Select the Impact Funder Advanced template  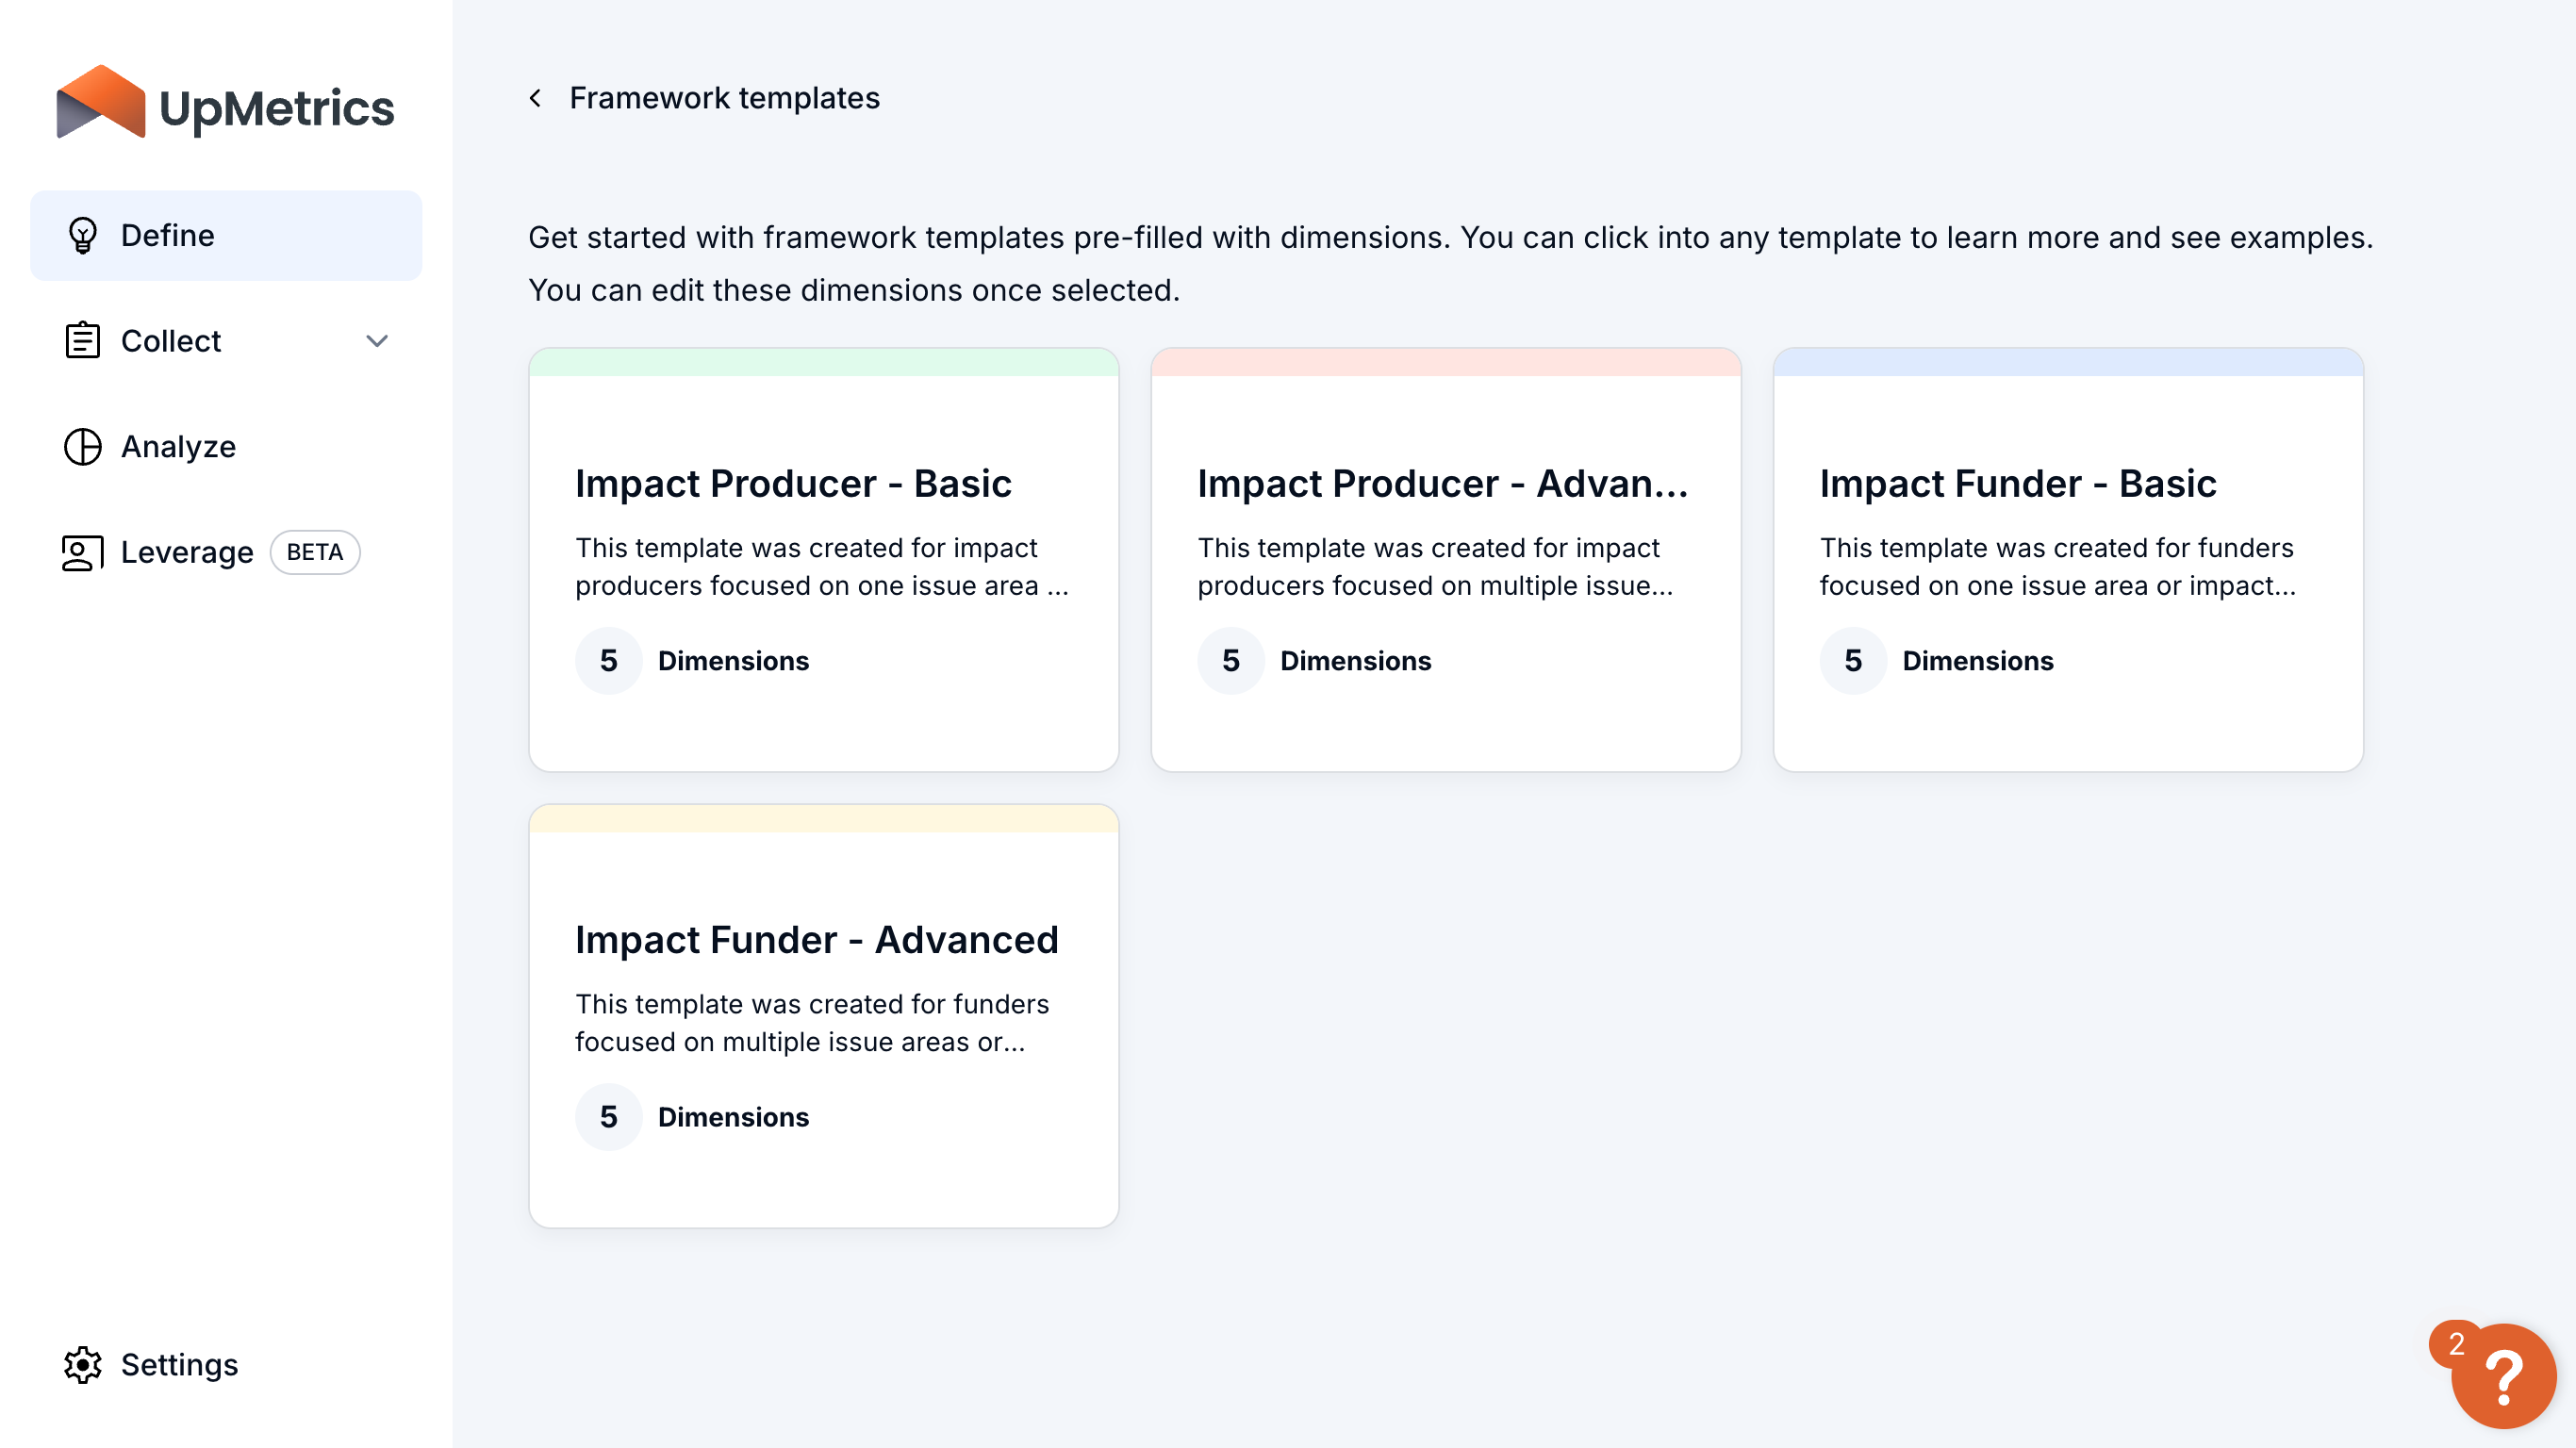pos(823,1016)
